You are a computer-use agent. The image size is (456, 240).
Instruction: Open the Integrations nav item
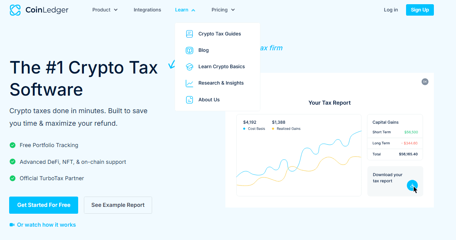[147, 10]
